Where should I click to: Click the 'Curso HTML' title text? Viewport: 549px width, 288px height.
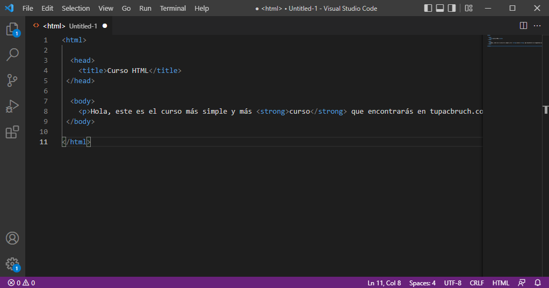pyautogui.click(x=128, y=71)
